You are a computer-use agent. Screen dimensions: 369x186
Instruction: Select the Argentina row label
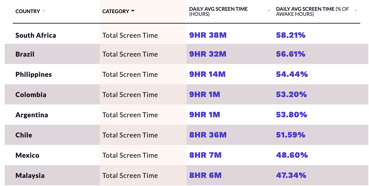[32, 115]
